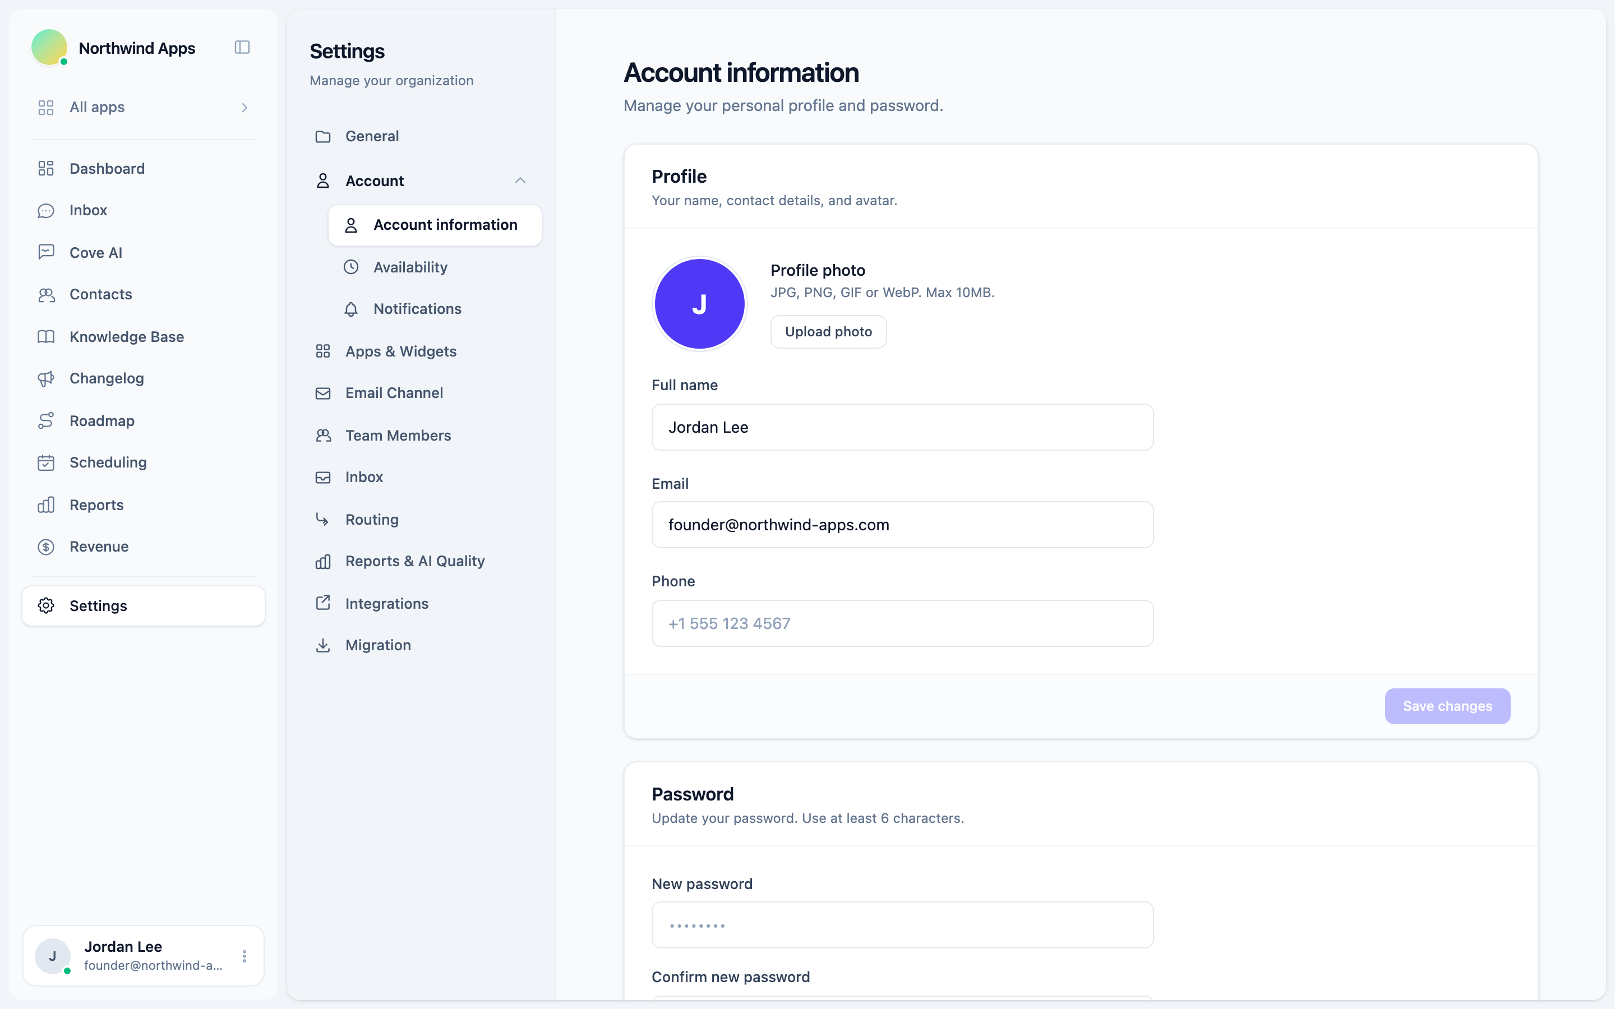This screenshot has height=1009, width=1615.
Task: Click the purple J profile avatar
Action: (699, 304)
